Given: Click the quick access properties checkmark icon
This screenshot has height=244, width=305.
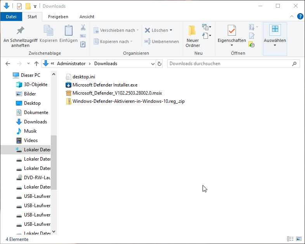Looking at the screenshot, I should pos(19,6).
